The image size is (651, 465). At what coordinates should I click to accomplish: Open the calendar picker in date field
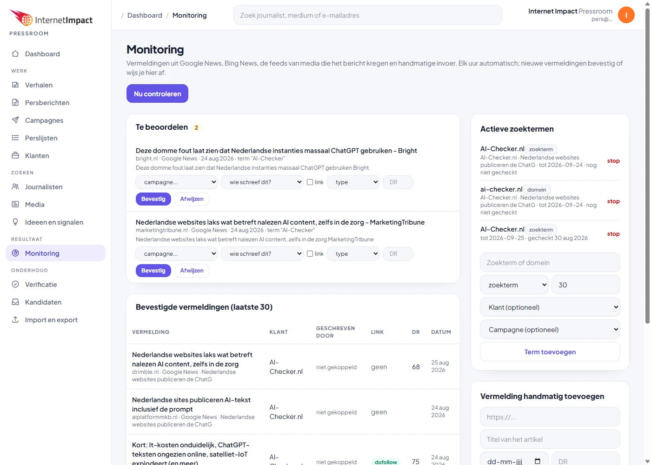click(x=538, y=461)
